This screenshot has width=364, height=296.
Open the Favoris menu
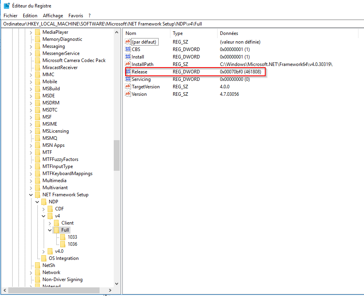pyautogui.click(x=76, y=16)
